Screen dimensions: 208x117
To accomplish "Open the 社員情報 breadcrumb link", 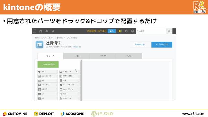I will click(59, 38).
